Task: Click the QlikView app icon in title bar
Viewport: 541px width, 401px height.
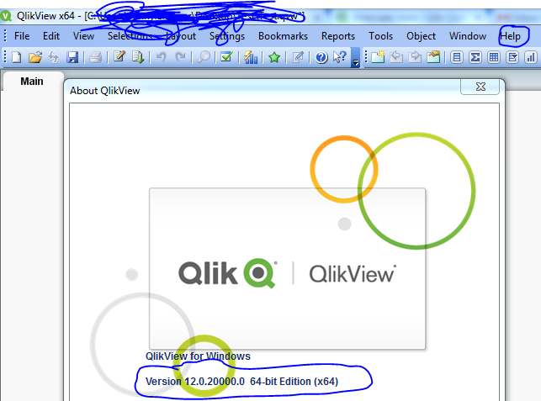Action: (x=6, y=16)
